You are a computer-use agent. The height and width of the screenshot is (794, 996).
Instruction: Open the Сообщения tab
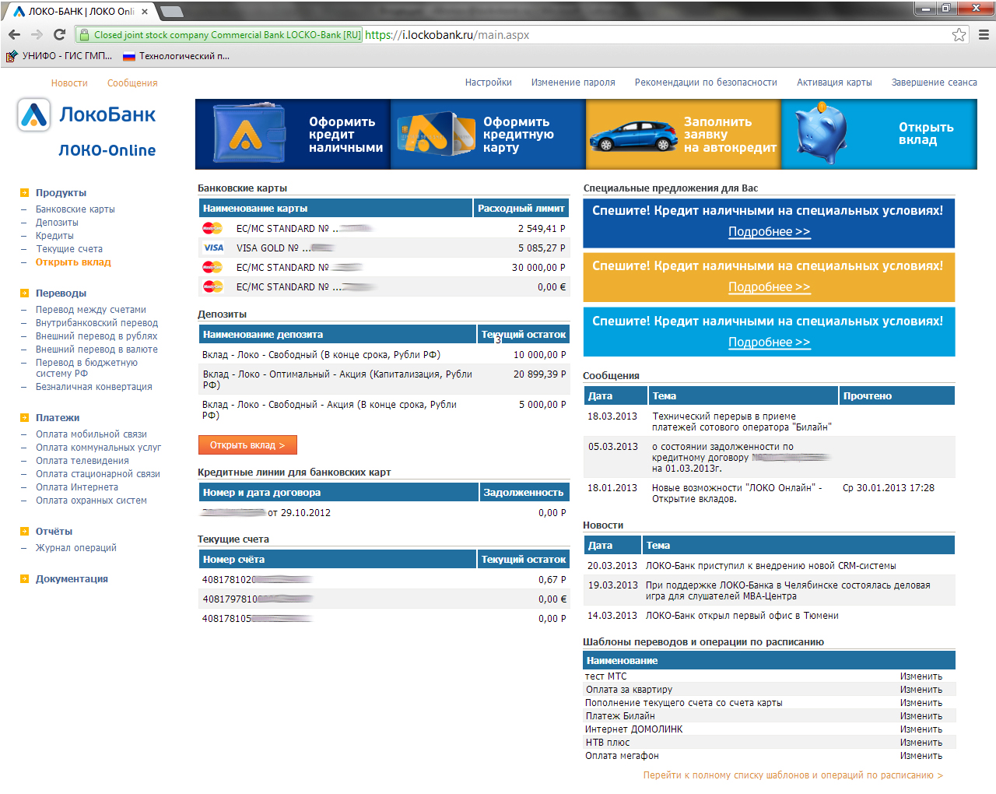(132, 83)
